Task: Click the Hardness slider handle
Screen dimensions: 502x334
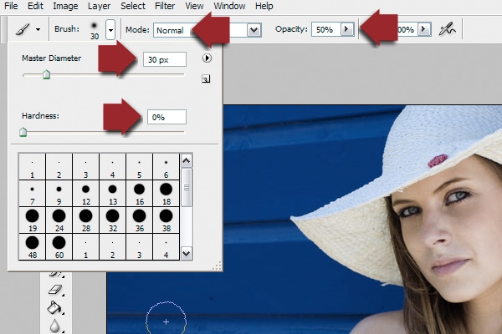Action: pyautogui.click(x=23, y=131)
